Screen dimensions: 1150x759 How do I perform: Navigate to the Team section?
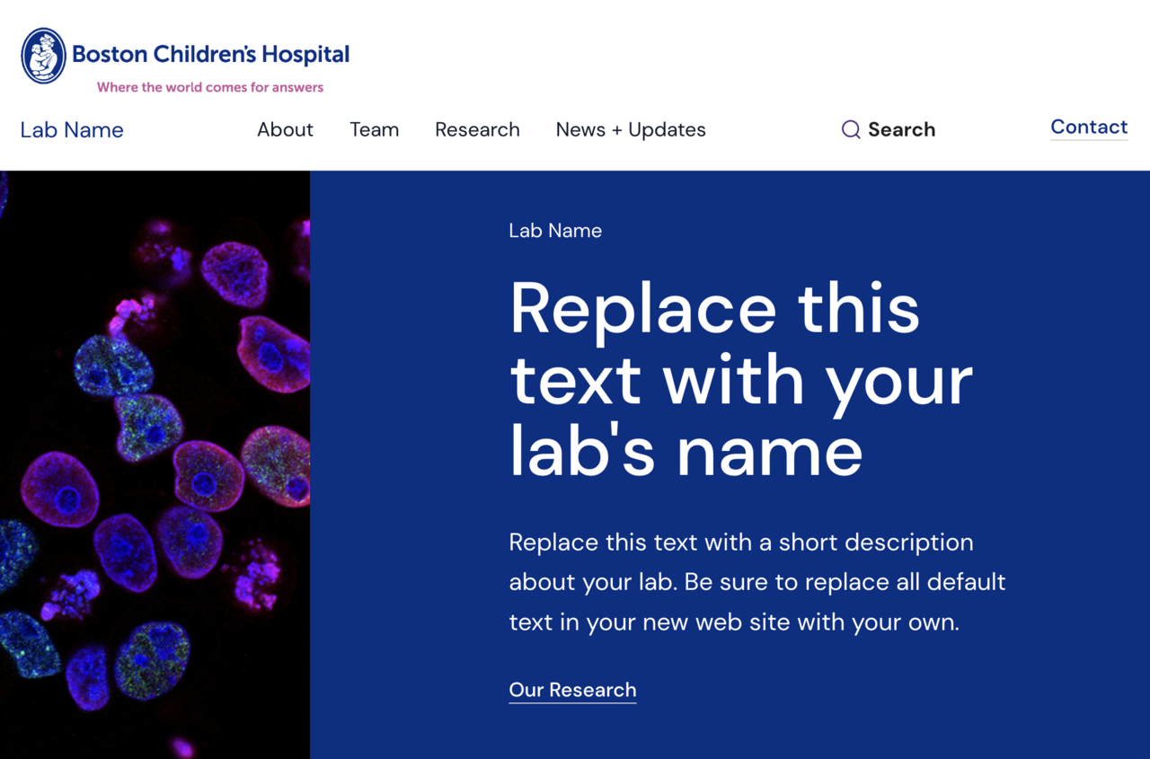375,129
